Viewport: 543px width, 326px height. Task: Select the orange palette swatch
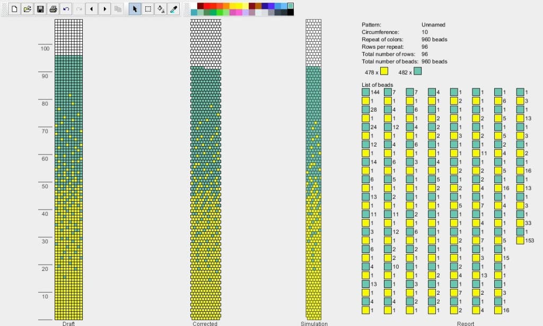click(x=226, y=6)
